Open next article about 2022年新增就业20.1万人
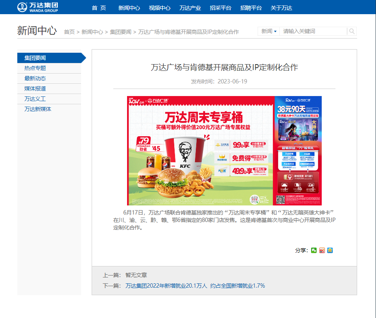This screenshot has width=376, height=318. pyautogui.click(x=195, y=286)
